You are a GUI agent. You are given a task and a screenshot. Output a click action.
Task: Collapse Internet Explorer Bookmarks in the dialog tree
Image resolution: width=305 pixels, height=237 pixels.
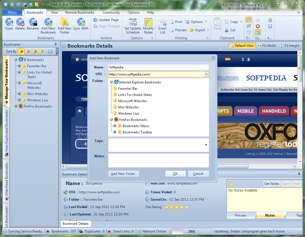click(111, 82)
